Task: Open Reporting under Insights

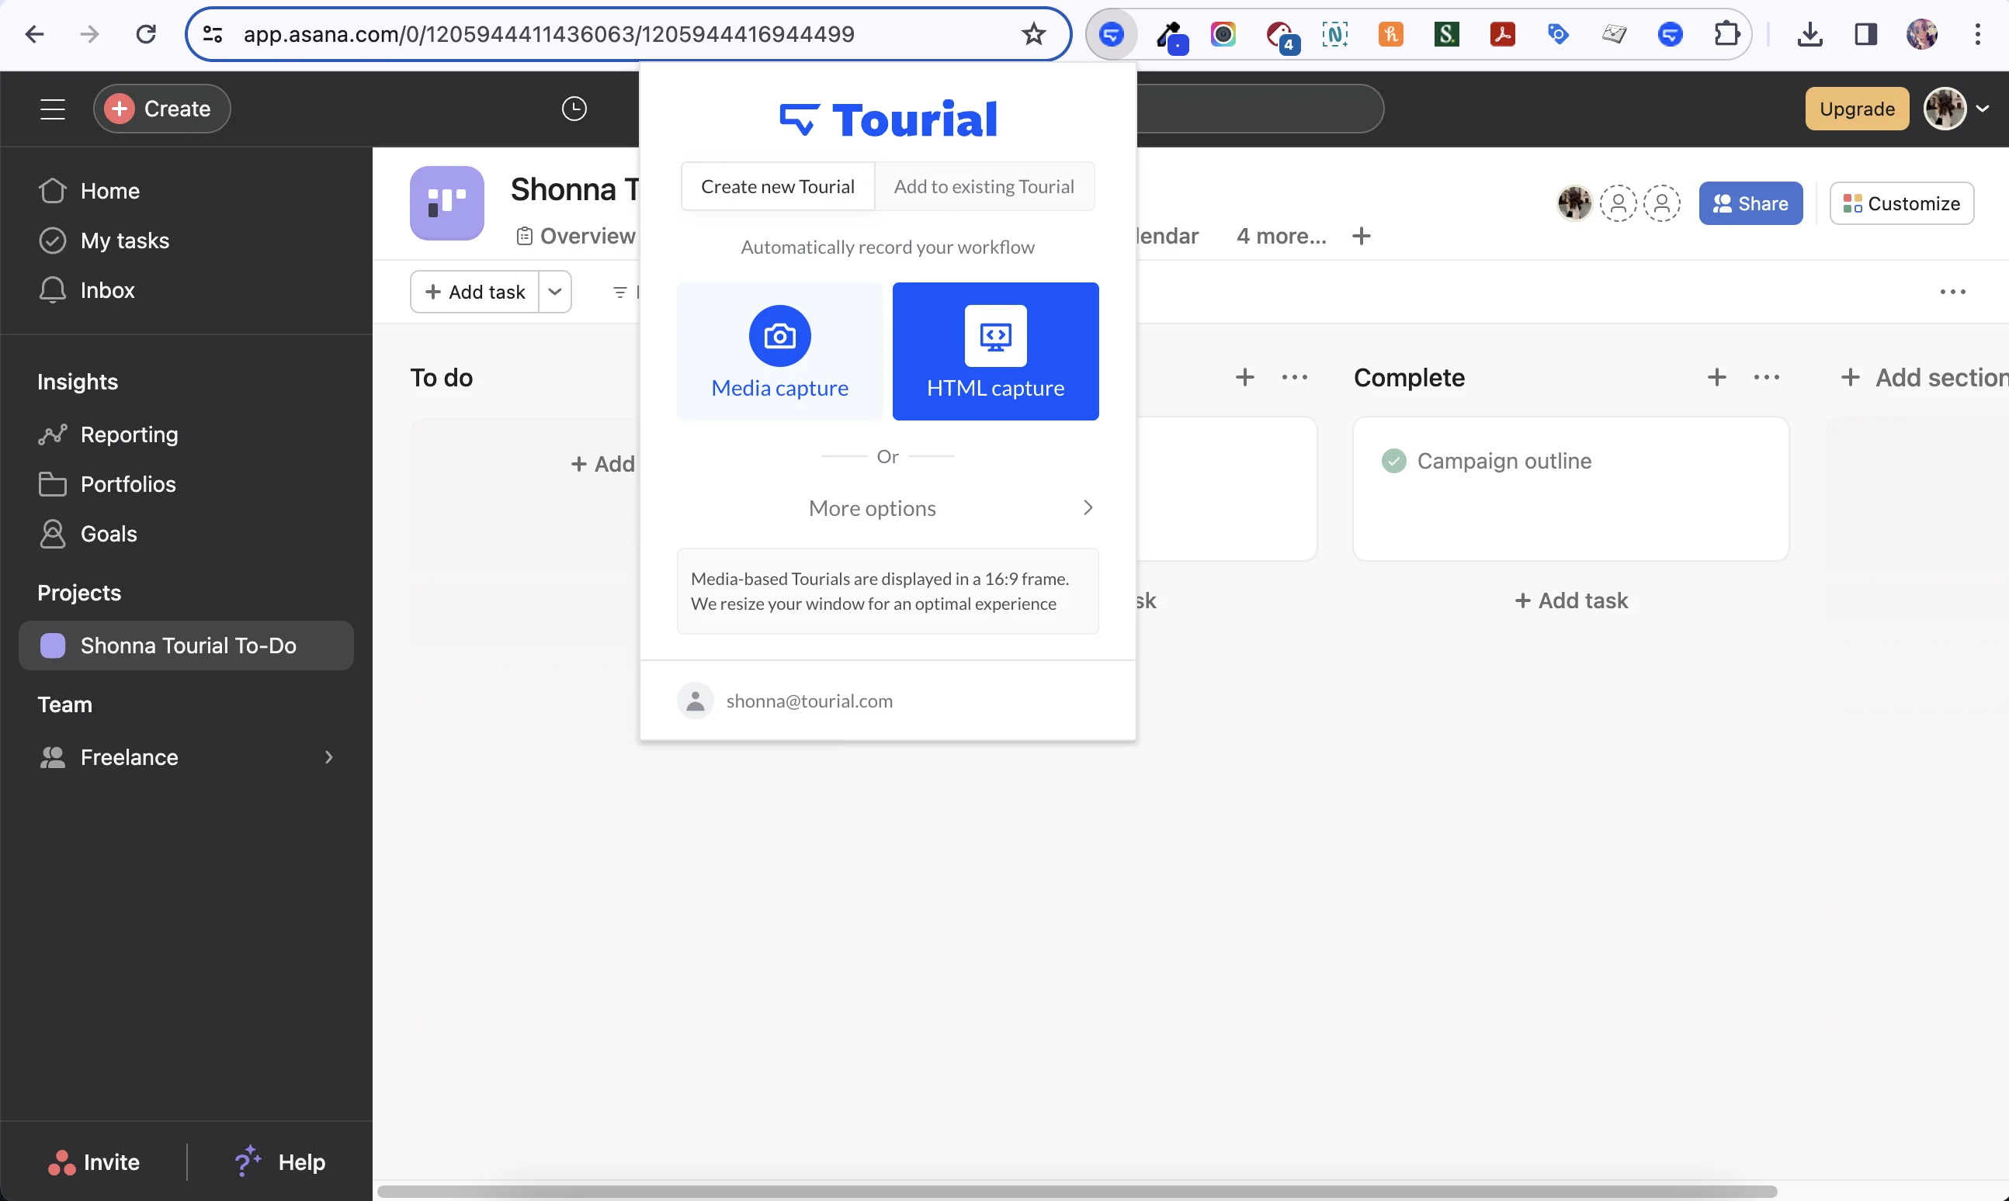Action: (186, 434)
